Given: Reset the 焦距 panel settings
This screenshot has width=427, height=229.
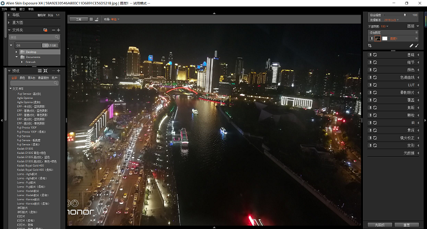Looking at the screenshot, I should tap(375, 107).
